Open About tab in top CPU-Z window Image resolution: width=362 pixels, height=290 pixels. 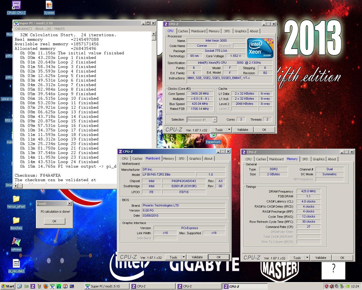pos(254,31)
